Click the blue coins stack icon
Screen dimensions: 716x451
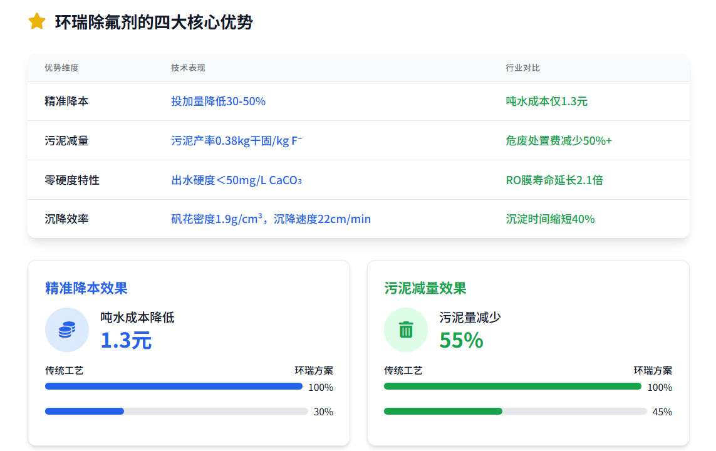[67, 329]
